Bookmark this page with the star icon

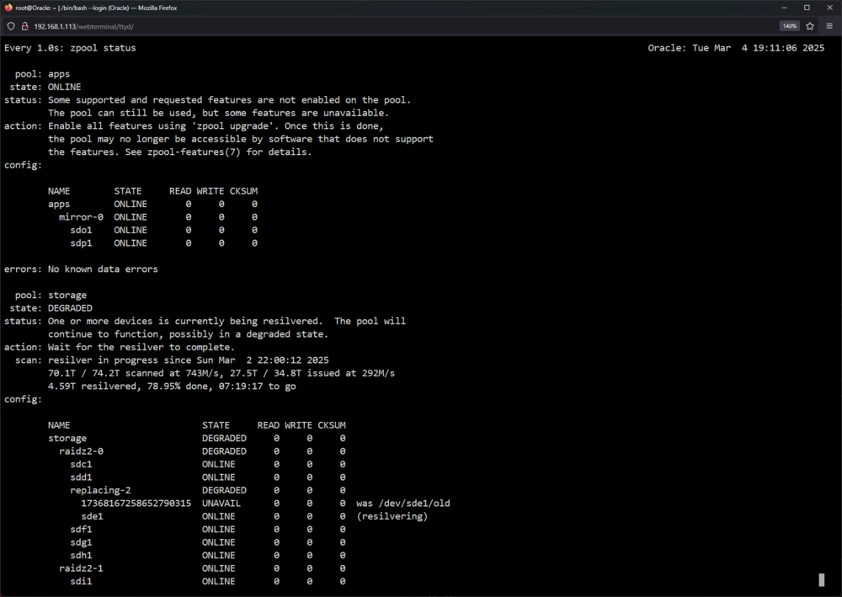tap(810, 26)
